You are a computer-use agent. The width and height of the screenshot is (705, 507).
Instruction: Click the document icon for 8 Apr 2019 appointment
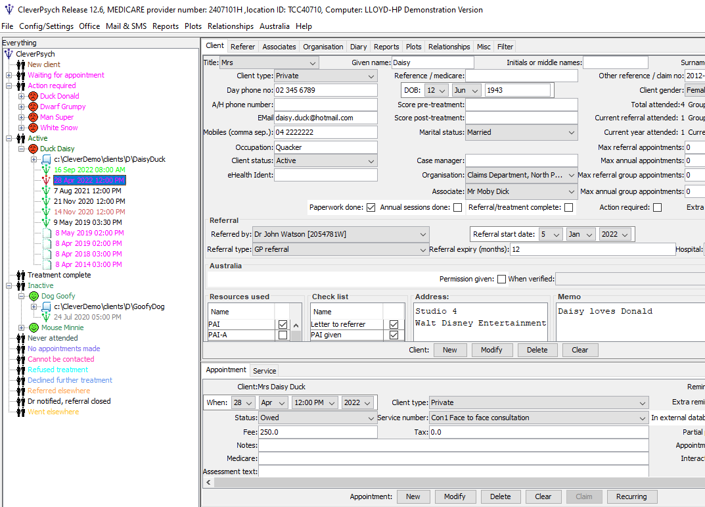47,243
